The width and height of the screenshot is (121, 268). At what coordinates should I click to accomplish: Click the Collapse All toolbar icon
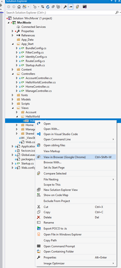coord(53,7)
